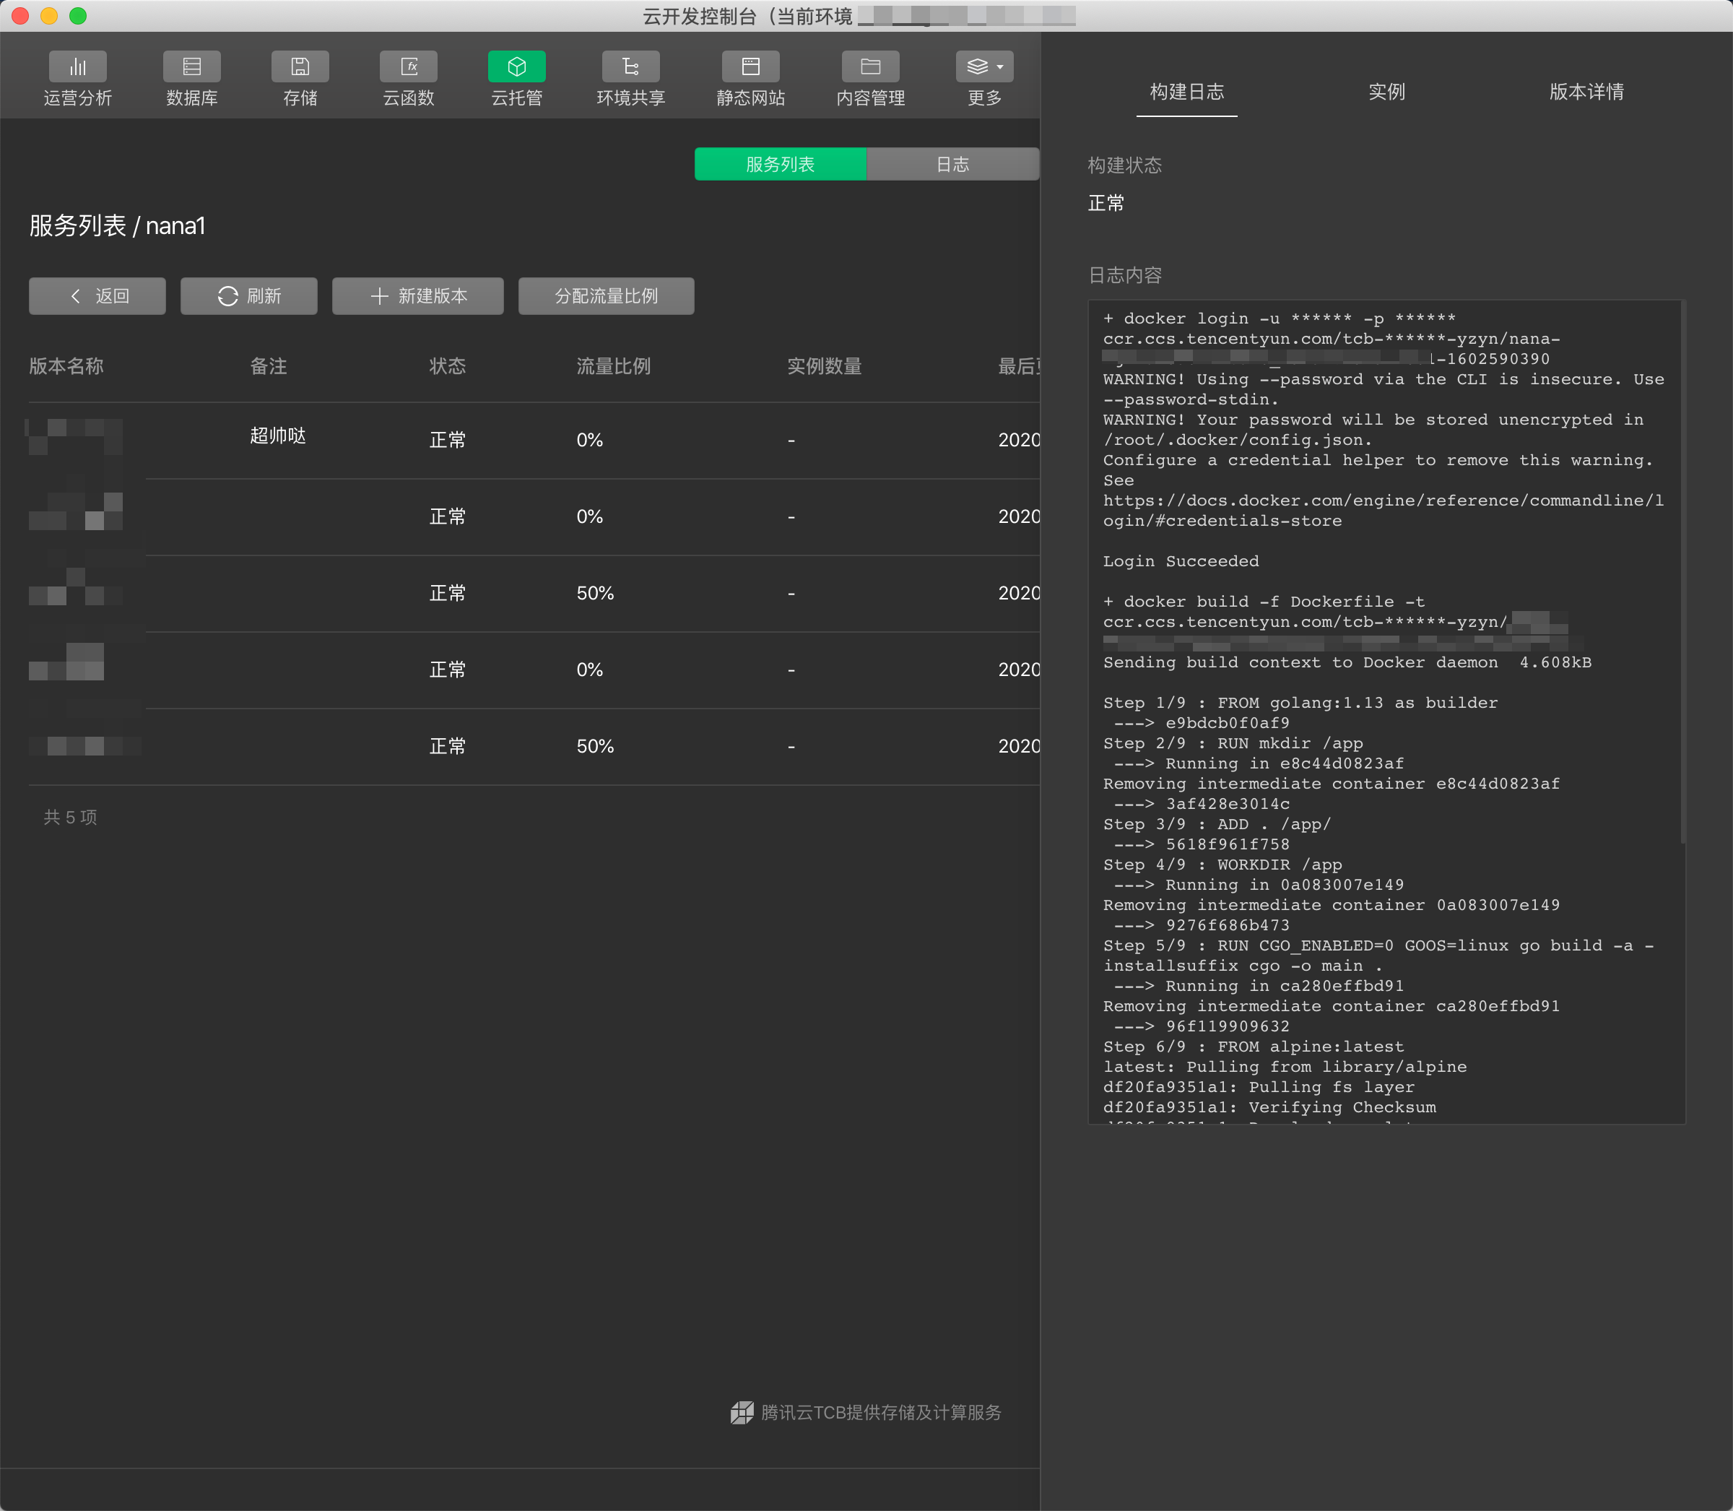The image size is (1733, 1511).
Task: Click the 分配流量比例 button
Action: click(606, 296)
